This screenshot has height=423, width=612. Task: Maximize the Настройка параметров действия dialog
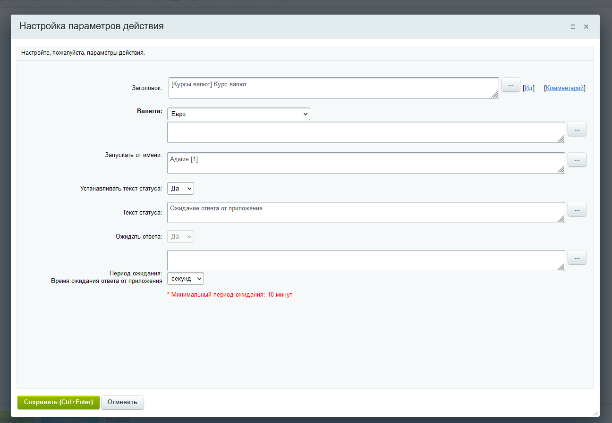pyautogui.click(x=573, y=27)
